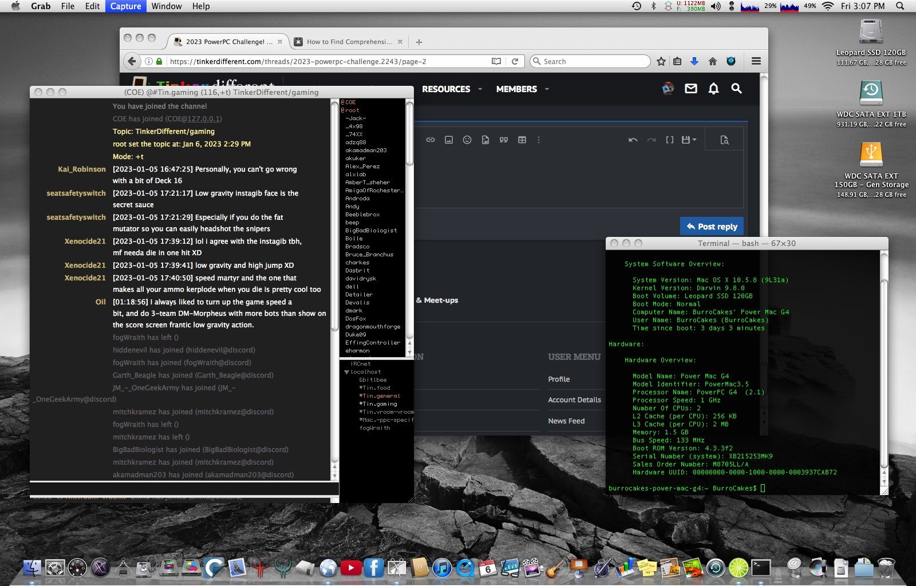Toggle BB code brackets in editor

(x=669, y=140)
